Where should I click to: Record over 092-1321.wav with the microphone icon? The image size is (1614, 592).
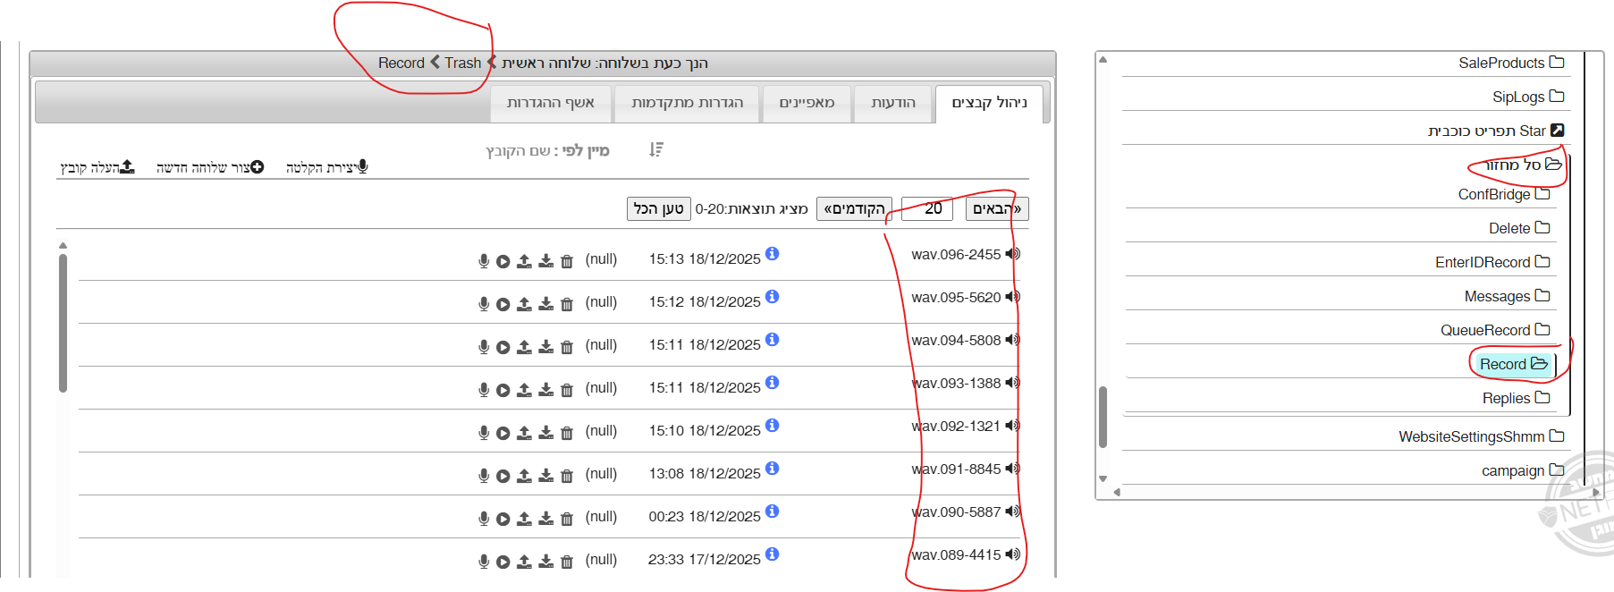click(484, 433)
